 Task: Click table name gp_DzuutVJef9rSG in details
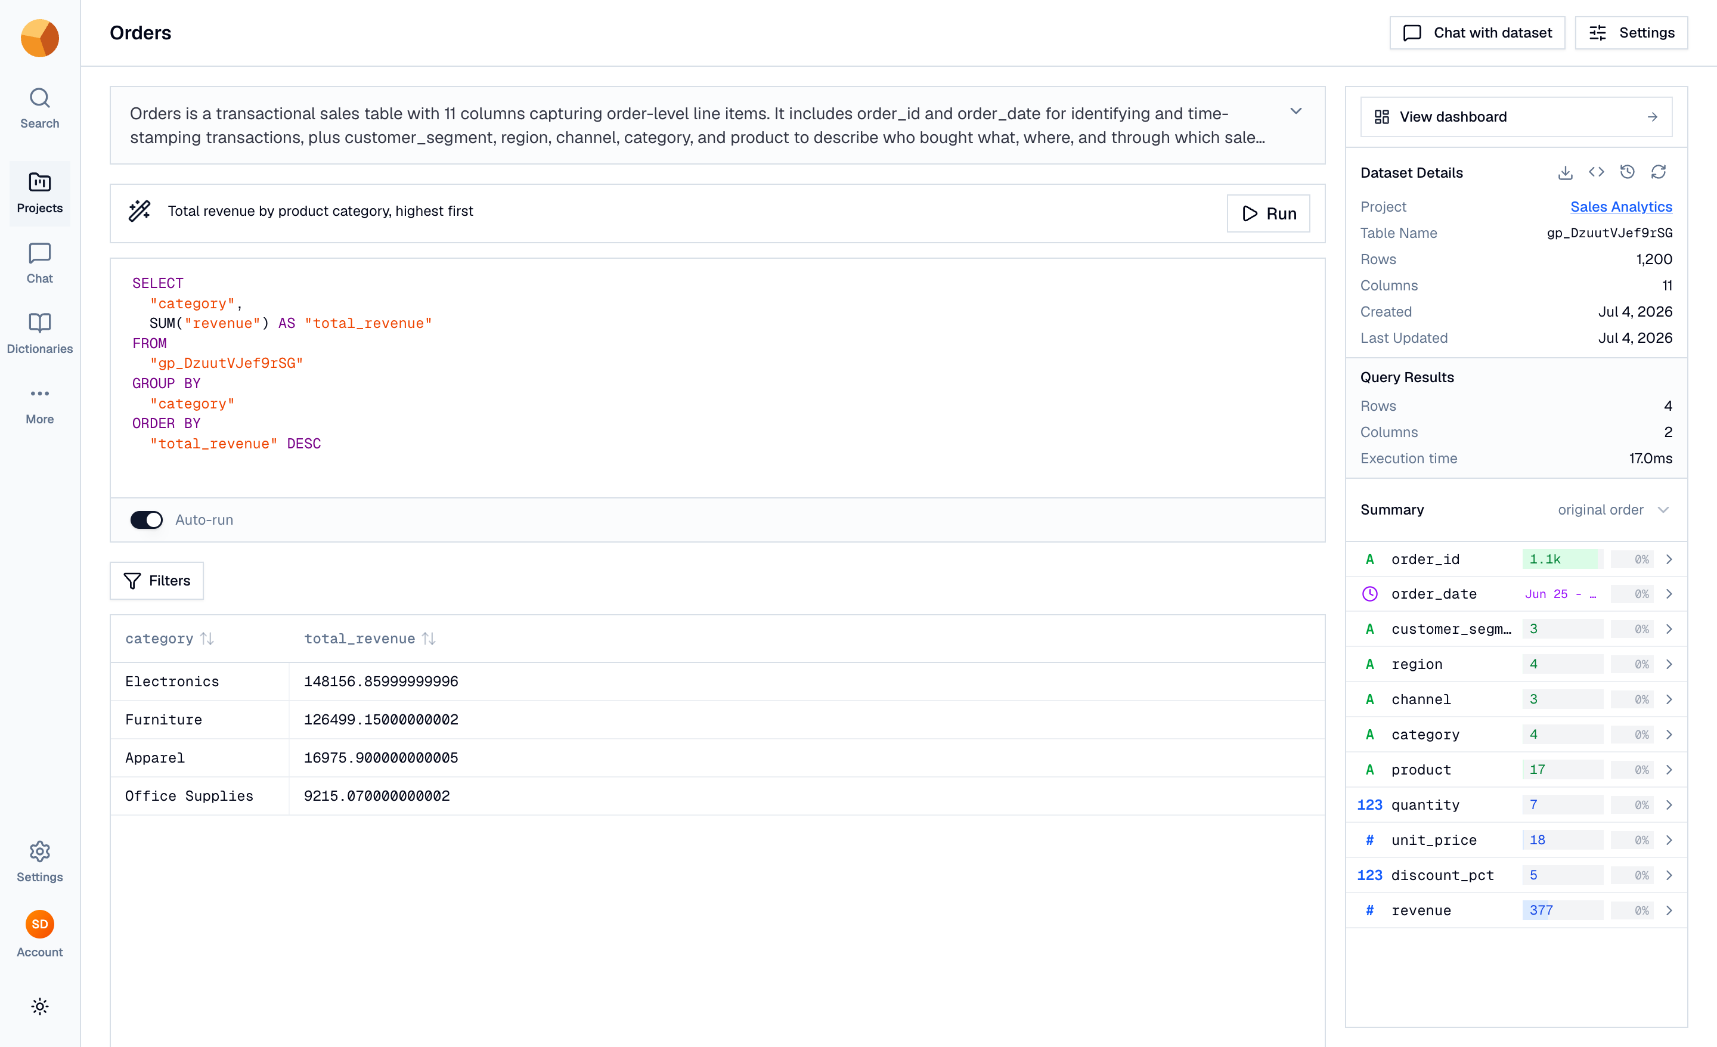[1610, 233]
